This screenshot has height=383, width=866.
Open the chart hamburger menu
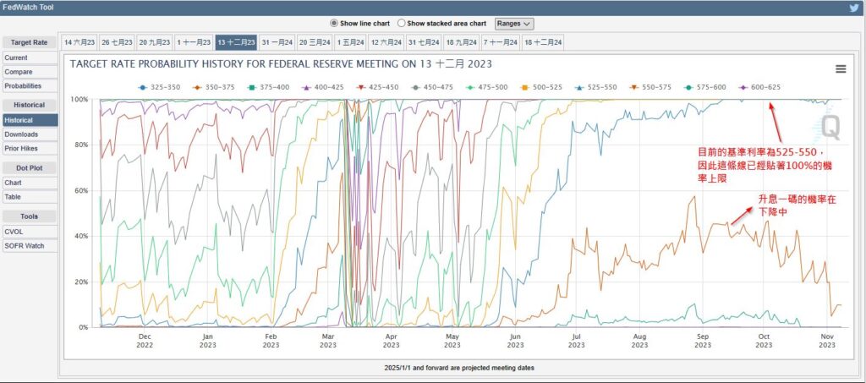point(841,69)
